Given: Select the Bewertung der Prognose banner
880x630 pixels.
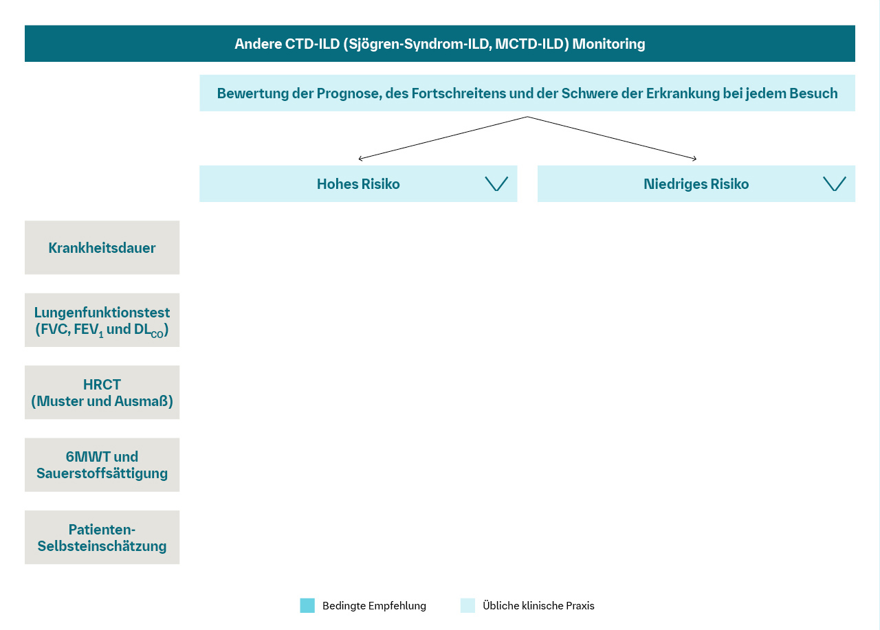Looking at the screenshot, I should pos(527,93).
